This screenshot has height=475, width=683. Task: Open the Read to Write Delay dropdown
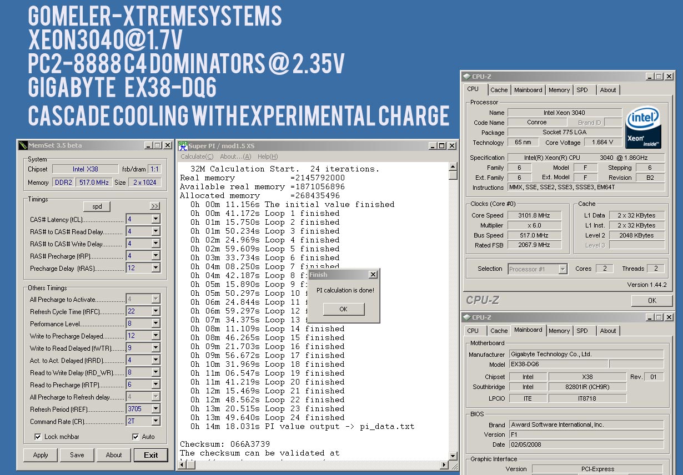pyautogui.click(x=155, y=372)
